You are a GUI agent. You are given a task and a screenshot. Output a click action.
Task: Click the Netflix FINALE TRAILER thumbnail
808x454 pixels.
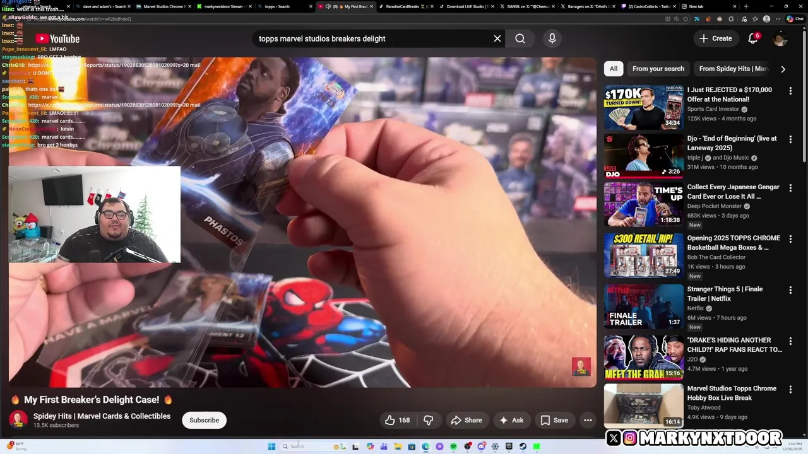click(643, 306)
